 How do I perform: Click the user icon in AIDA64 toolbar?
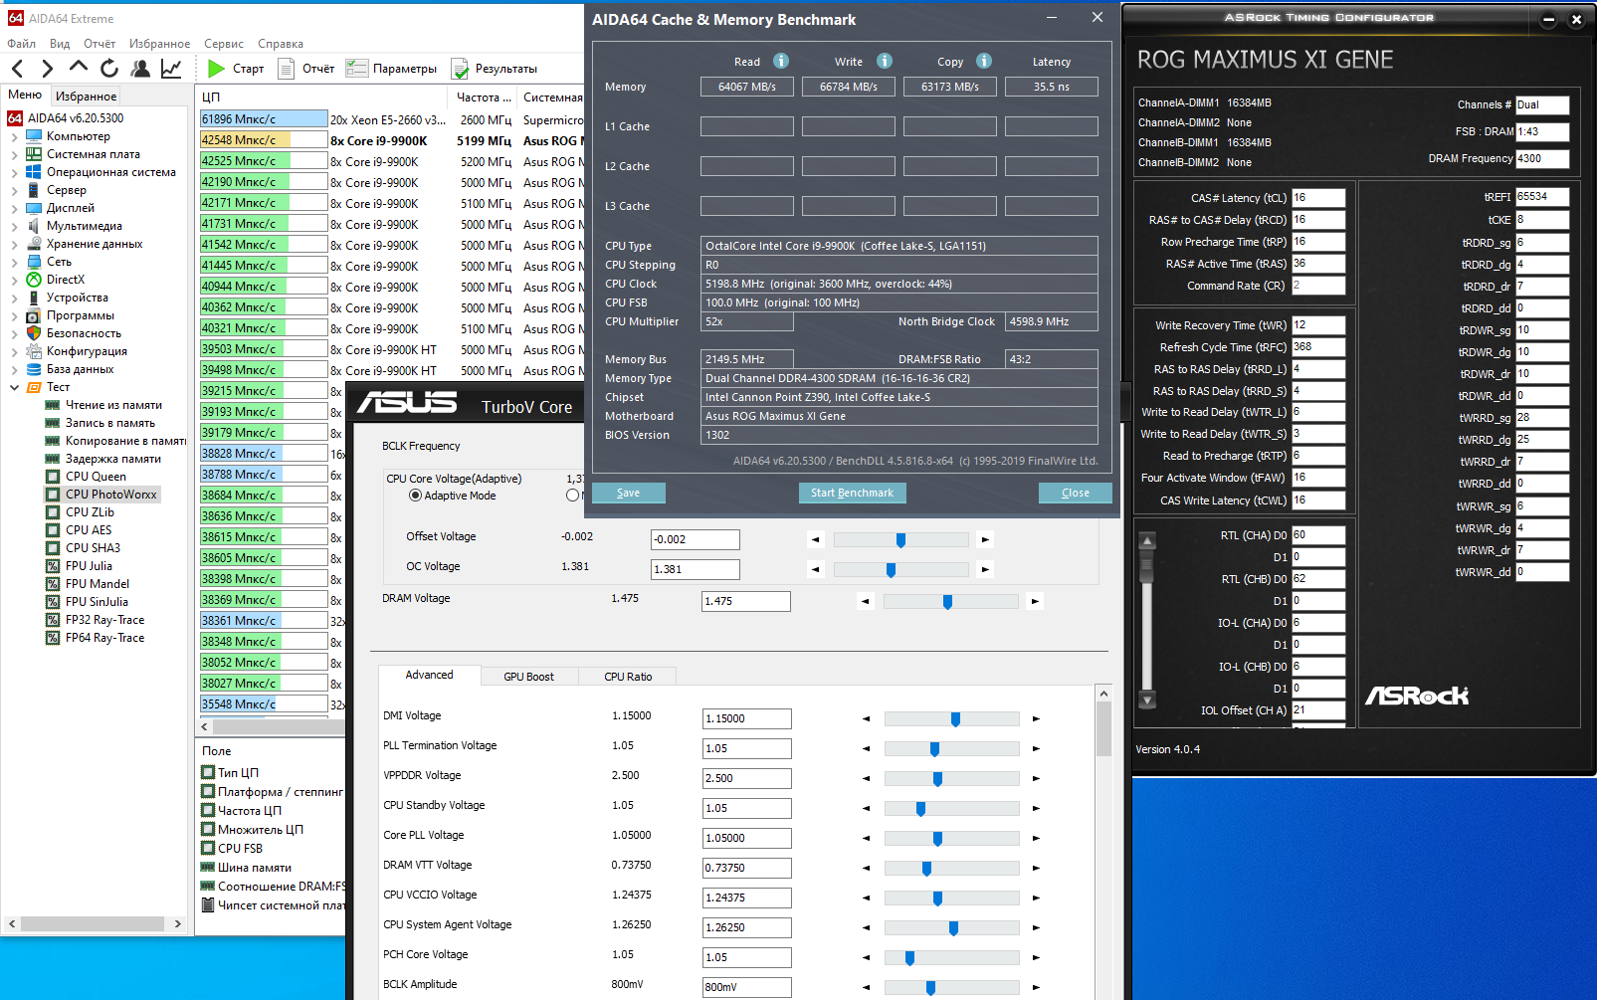click(140, 69)
